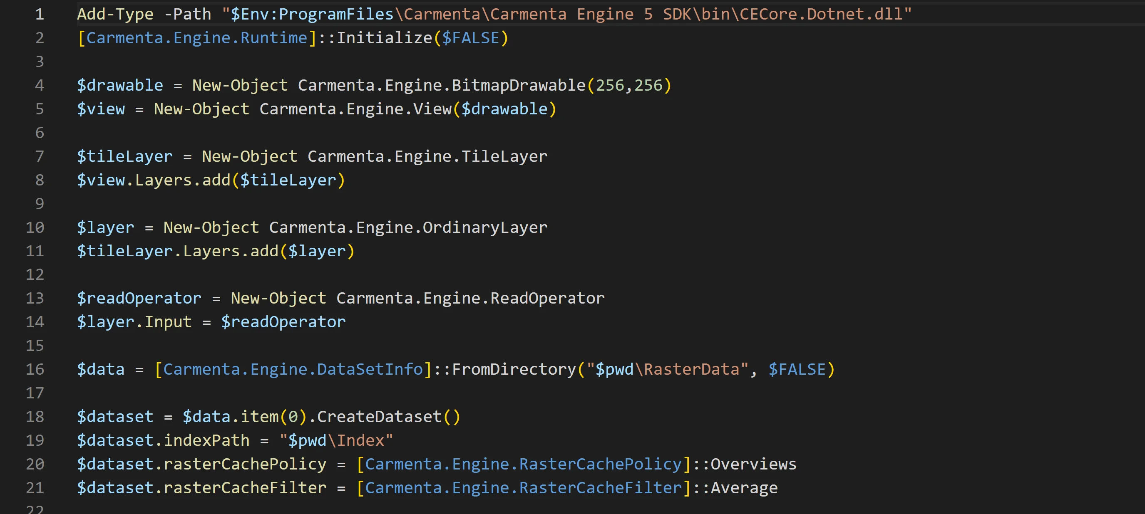Click the indexPath property on line 19
The width and height of the screenshot is (1145, 514).
pos(207,440)
